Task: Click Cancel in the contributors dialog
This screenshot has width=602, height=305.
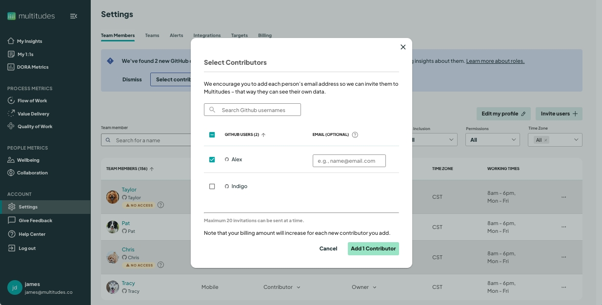Action: tap(328, 249)
